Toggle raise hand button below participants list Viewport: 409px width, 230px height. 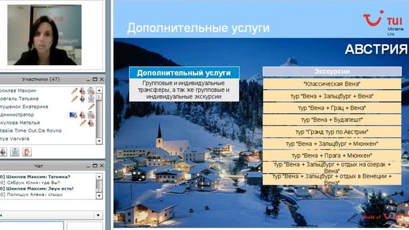tap(27, 152)
